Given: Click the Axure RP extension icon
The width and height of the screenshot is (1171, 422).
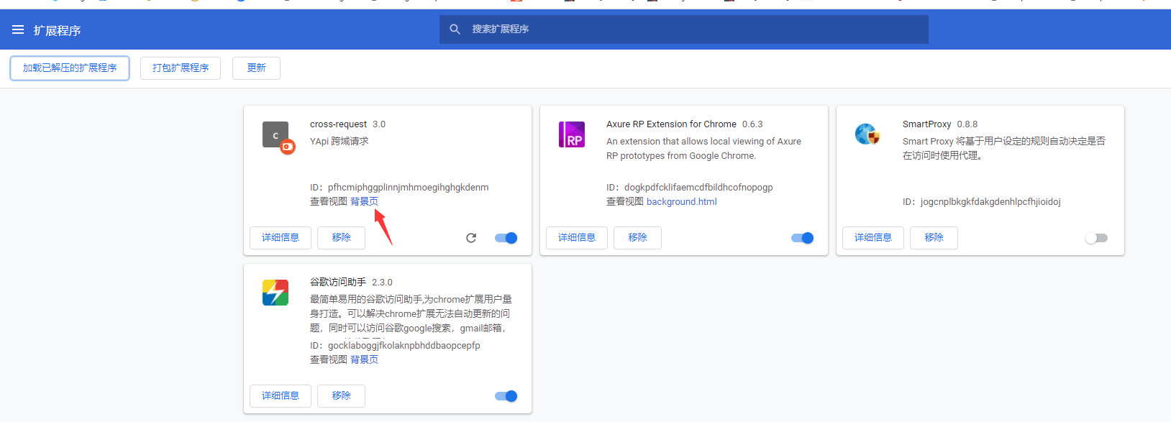Looking at the screenshot, I should 572,134.
